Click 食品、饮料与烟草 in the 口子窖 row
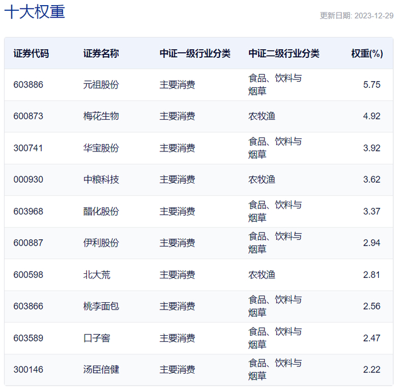The width and height of the screenshot is (397, 389). pos(275,338)
